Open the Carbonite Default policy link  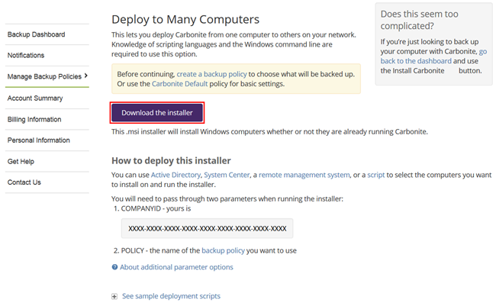point(179,84)
